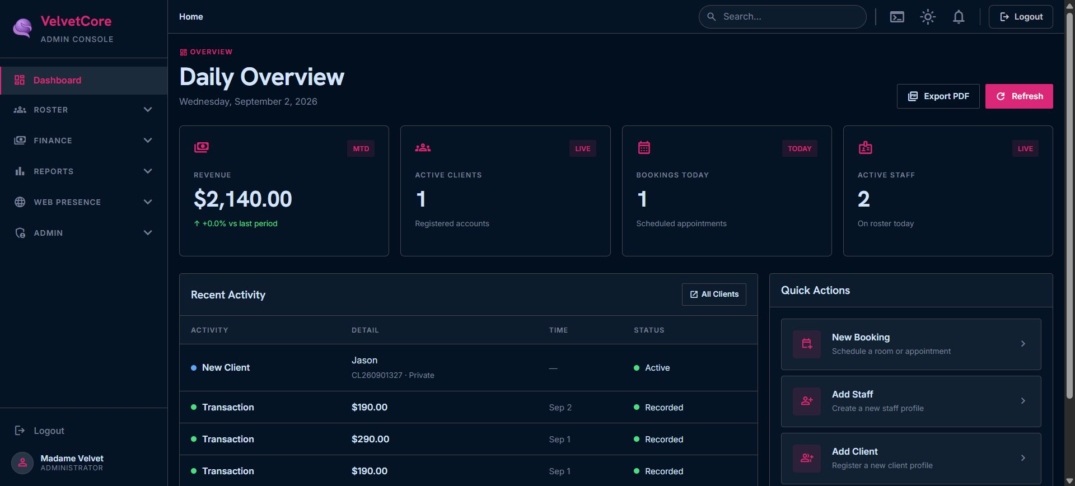Screen dimensions: 1075x486
Task: Click the Web Presence globe icon
Action: [x=20, y=202]
